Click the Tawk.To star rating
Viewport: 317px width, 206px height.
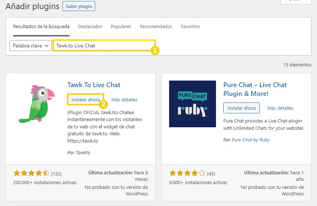pos(31,173)
